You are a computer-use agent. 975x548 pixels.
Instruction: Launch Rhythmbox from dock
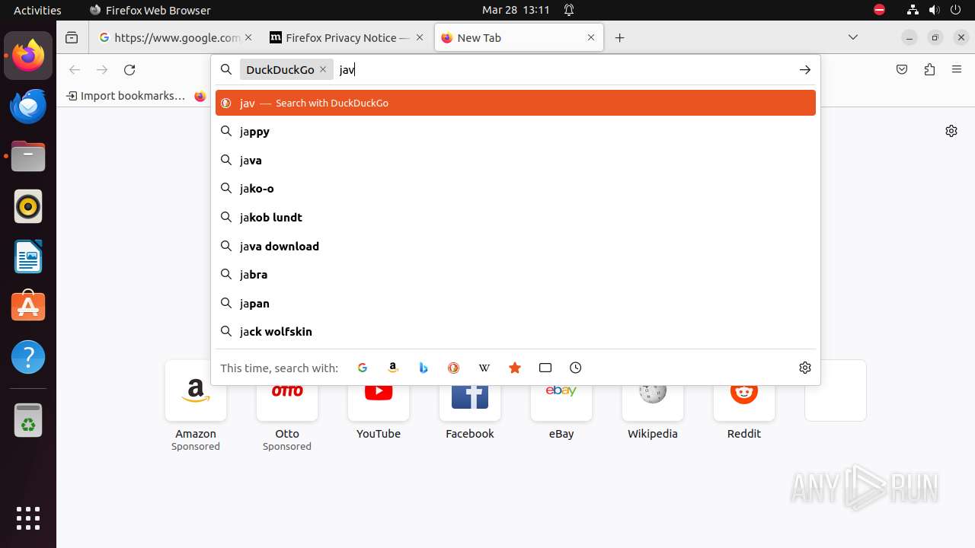click(x=28, y=206)
